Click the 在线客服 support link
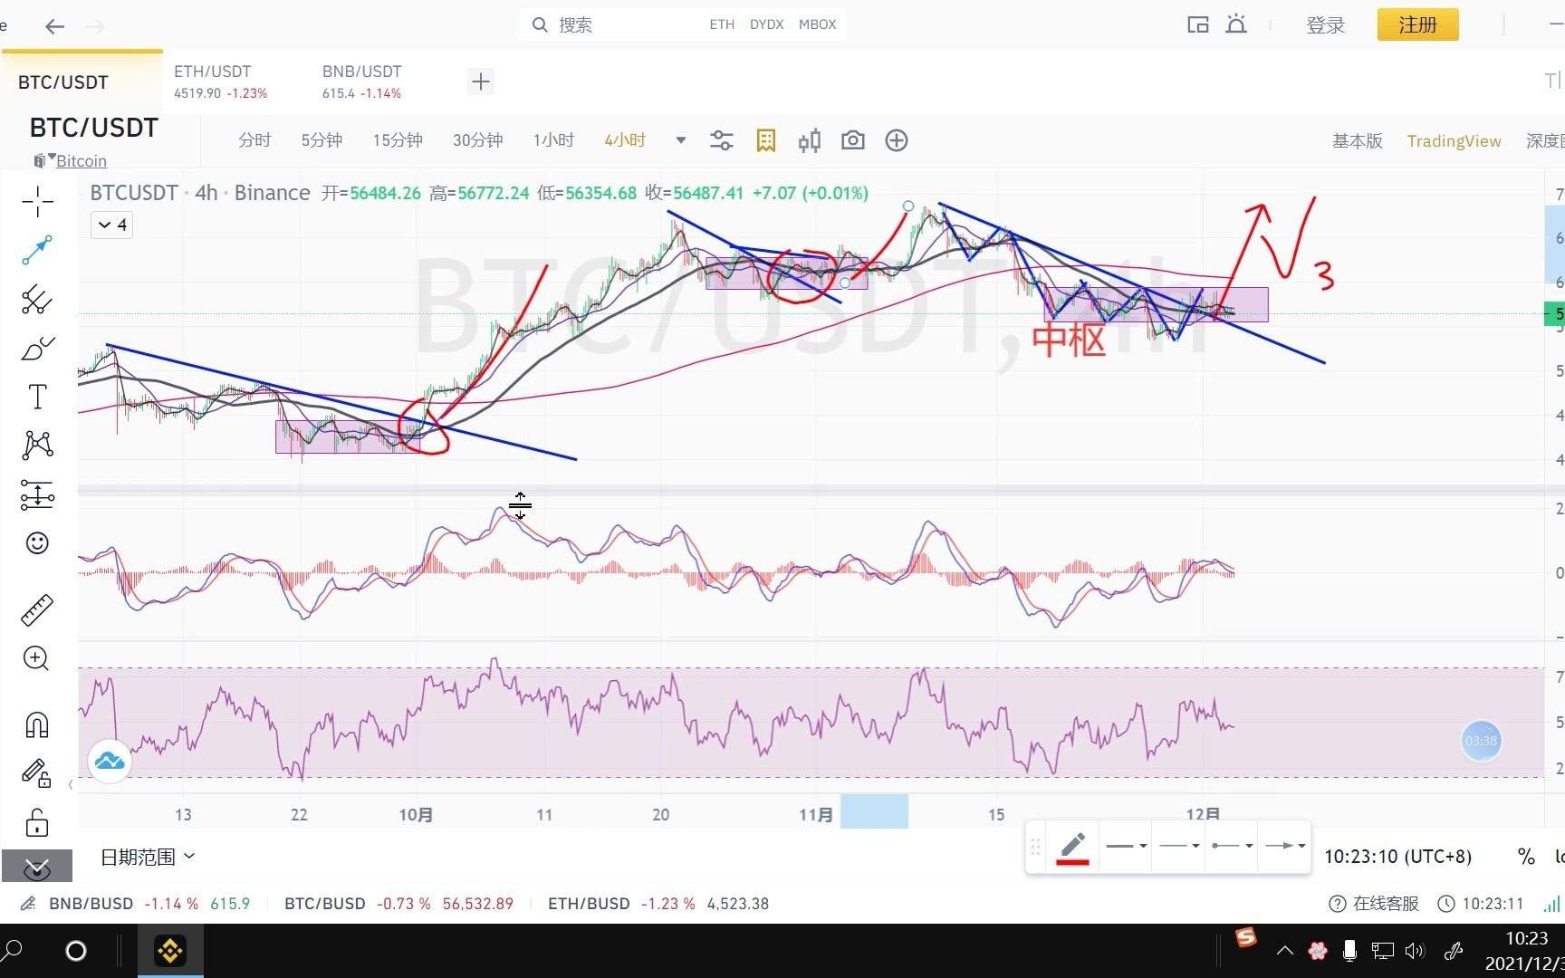The height and width of the screenshot is (978, 1565). [x=1374, y=904]
